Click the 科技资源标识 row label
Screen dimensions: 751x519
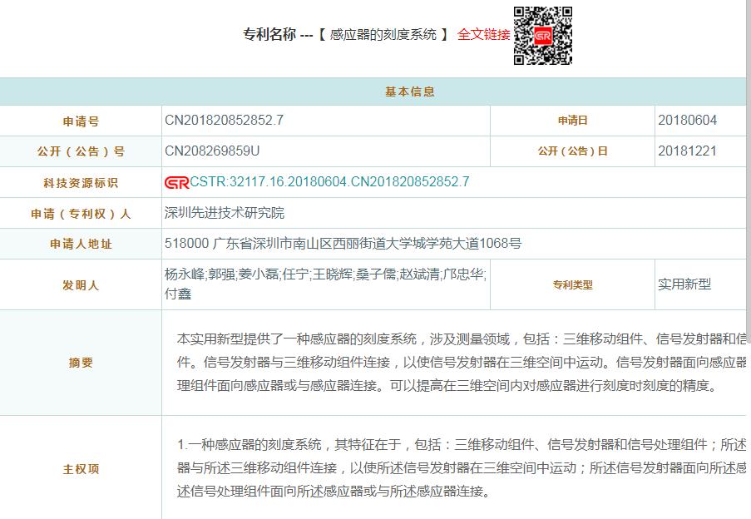[x=81, y=183]
